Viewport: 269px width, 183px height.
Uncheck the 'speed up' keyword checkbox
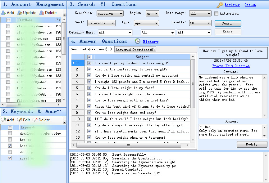point(10,158)
